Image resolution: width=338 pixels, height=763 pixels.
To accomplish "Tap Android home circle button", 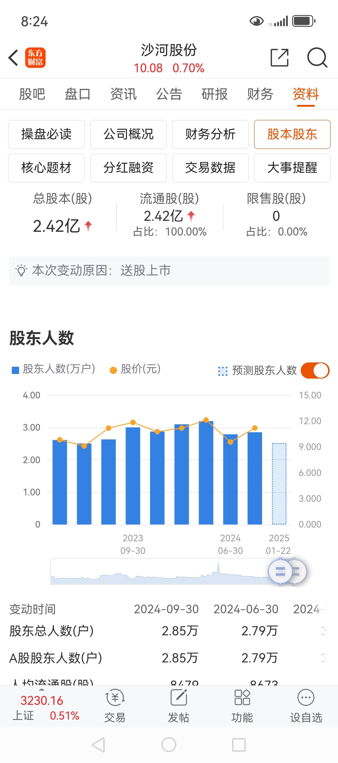I will point(169,745).
